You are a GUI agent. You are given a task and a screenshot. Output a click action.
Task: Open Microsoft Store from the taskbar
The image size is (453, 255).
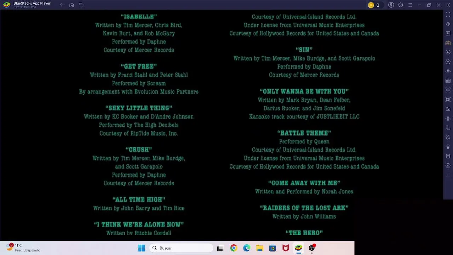point(273,248)
